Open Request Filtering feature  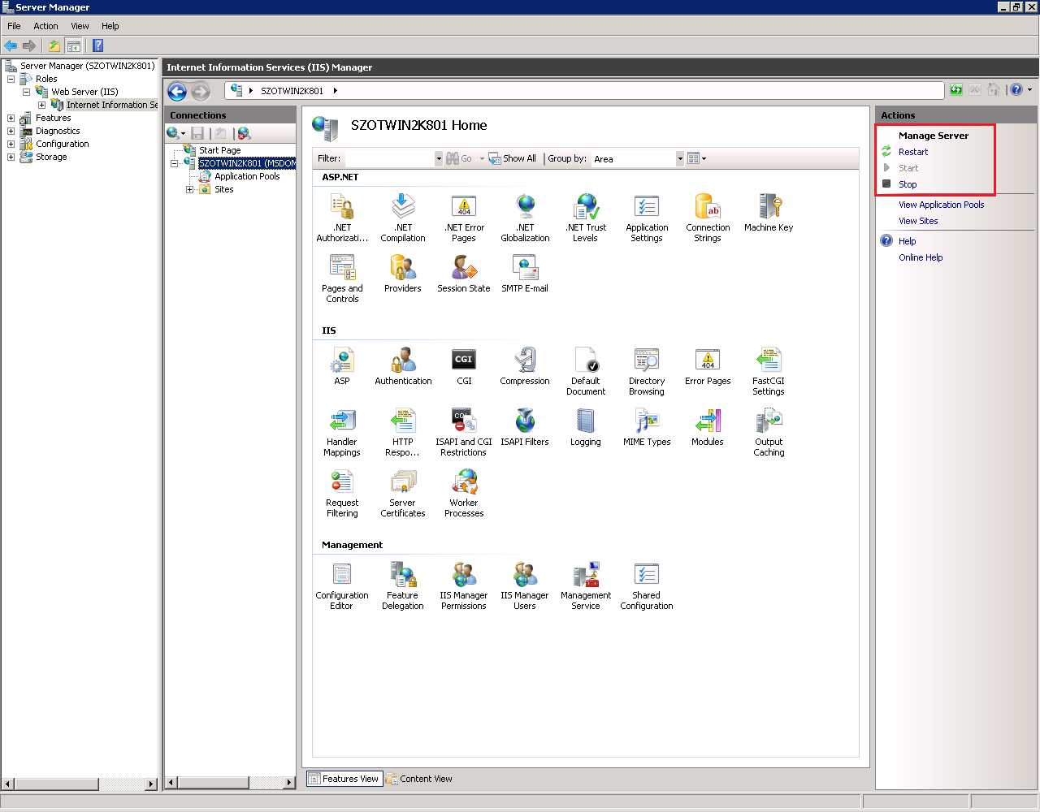[342, 492]
